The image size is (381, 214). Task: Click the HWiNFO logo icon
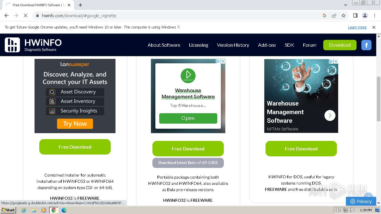(x=12, y=45)
